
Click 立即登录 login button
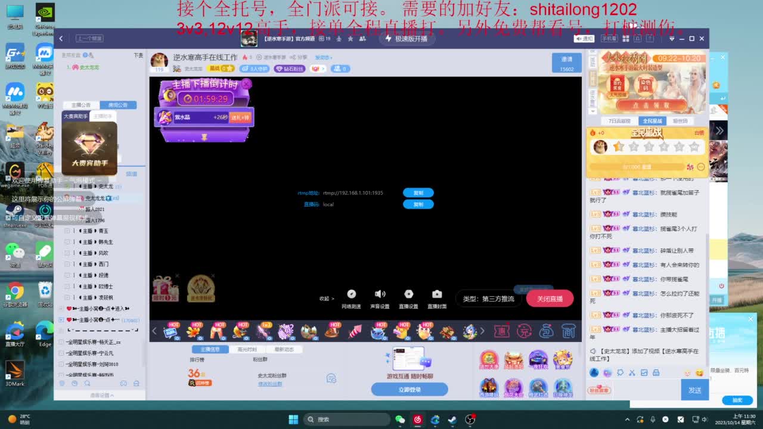pos(410,390)
